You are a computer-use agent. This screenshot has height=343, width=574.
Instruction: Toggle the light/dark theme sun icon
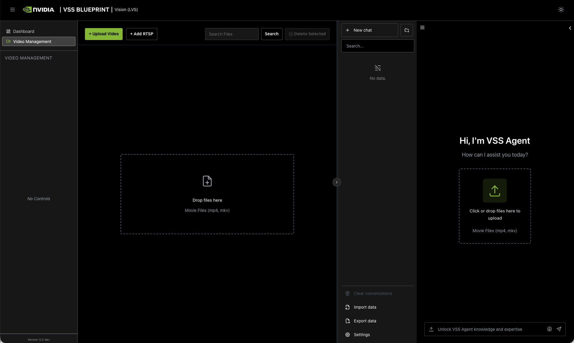click(561, 10)
